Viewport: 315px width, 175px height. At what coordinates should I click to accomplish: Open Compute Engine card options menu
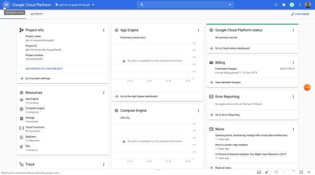pyautogui.click(x=199, y=111)
